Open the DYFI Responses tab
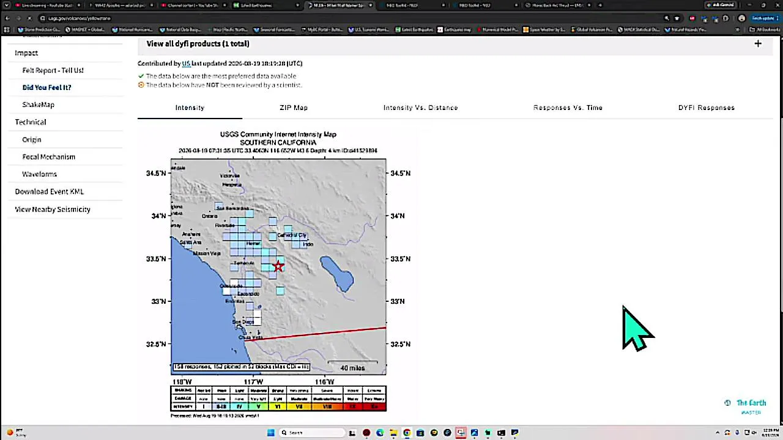This screenshot has width=783, height=440. 706,108
